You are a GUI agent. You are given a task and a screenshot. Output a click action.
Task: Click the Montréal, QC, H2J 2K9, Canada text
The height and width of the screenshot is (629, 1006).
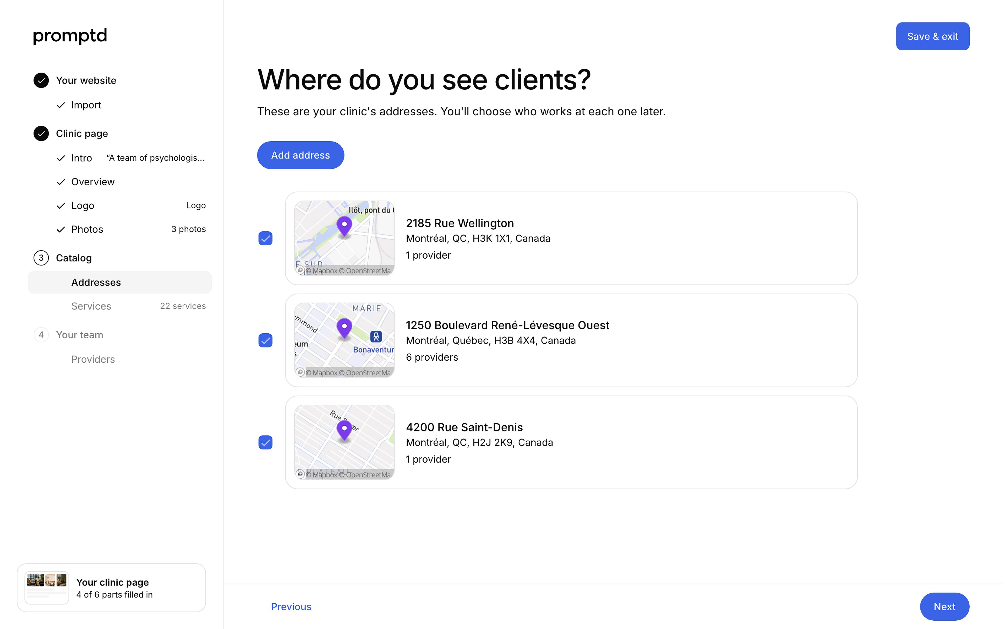479,443
